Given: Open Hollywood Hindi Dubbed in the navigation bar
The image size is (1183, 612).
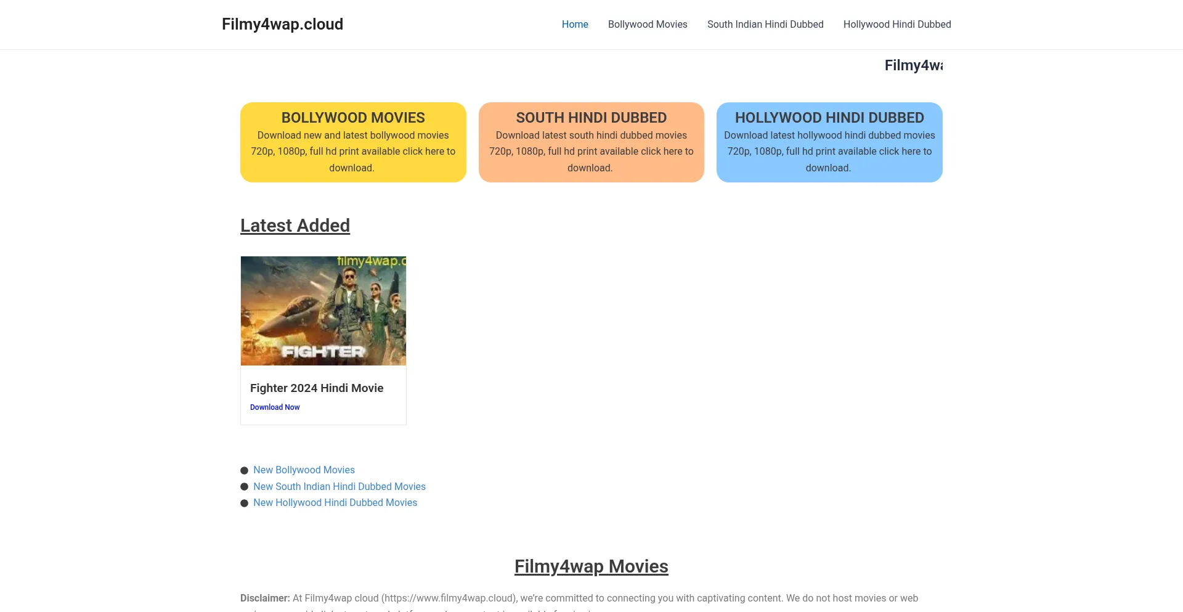Looking at the screenshot, I should (897, 24).
